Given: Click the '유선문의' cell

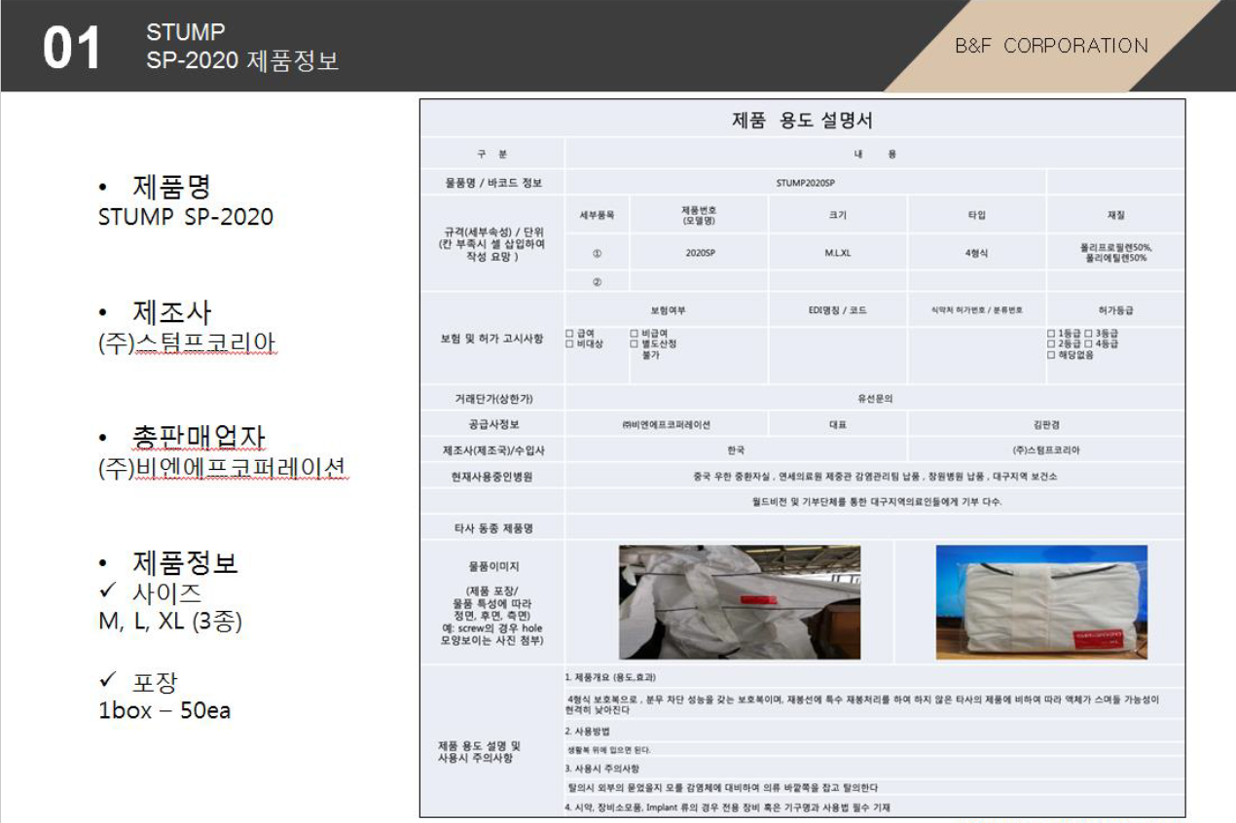Looking at the screenshot, I should pos(876,398).
